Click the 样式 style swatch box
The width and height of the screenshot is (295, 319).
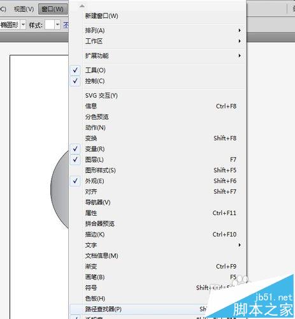[50, 25]
